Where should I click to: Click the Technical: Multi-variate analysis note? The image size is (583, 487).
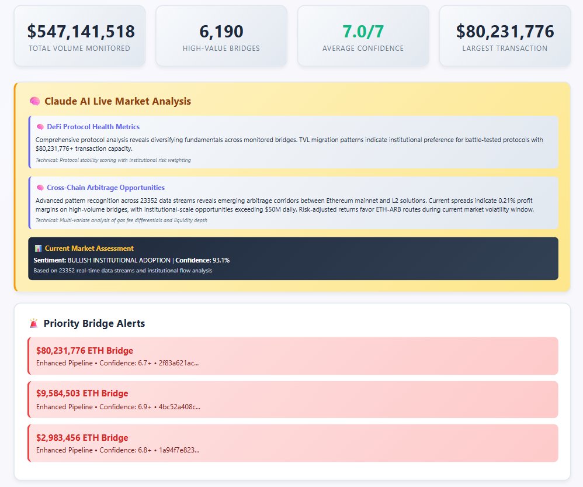tap(121, 220)
